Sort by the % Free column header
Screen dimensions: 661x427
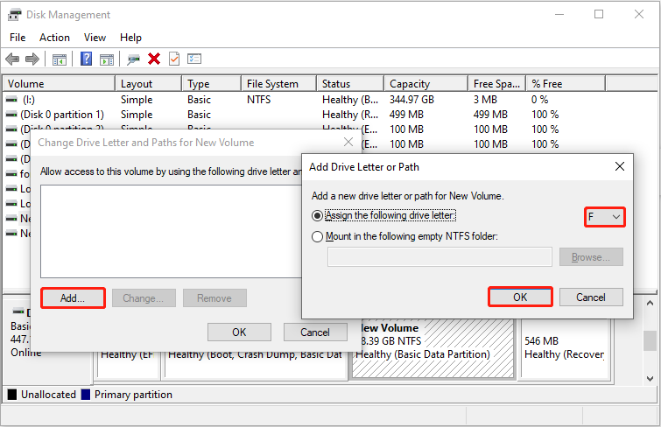pos(566,83)
